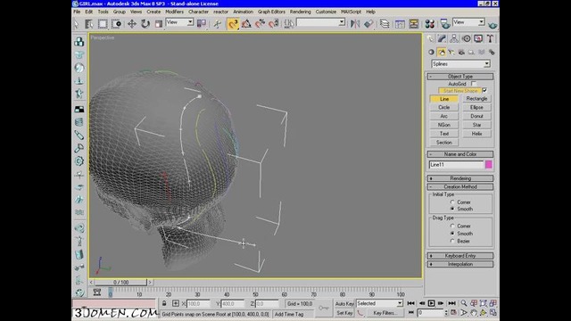Viewport: 571px width, 321px height.
Task: Open the Layer Manager
Action: 385,24
